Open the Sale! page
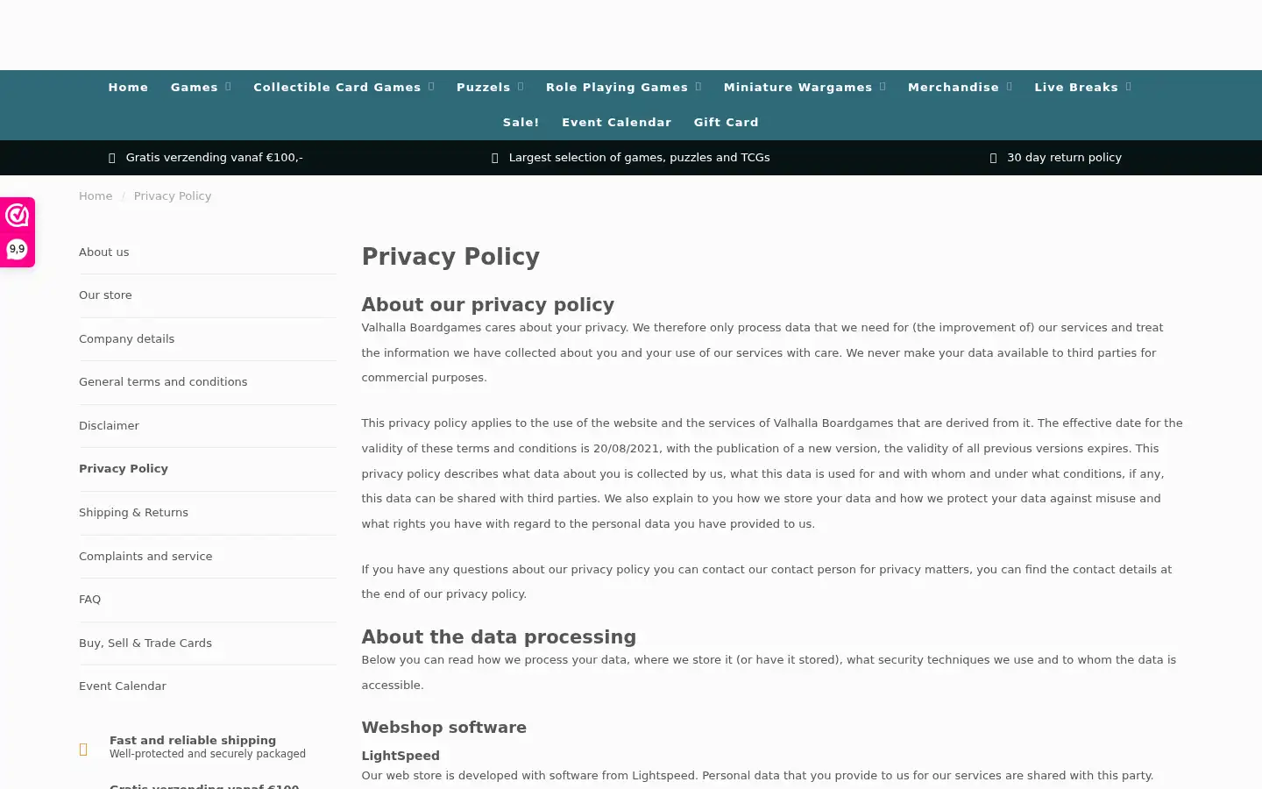This screenshot has width=1262, height=789. point(521,122)
